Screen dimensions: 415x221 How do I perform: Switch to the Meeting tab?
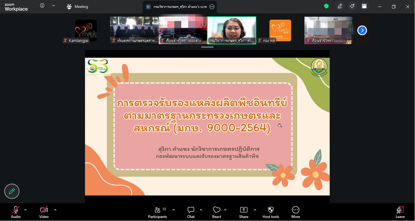[78, 7]
